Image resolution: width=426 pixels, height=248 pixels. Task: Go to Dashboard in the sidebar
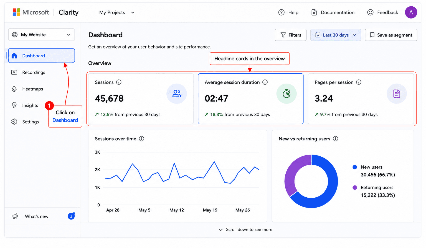pyautogui.click(x=42, y=56)
